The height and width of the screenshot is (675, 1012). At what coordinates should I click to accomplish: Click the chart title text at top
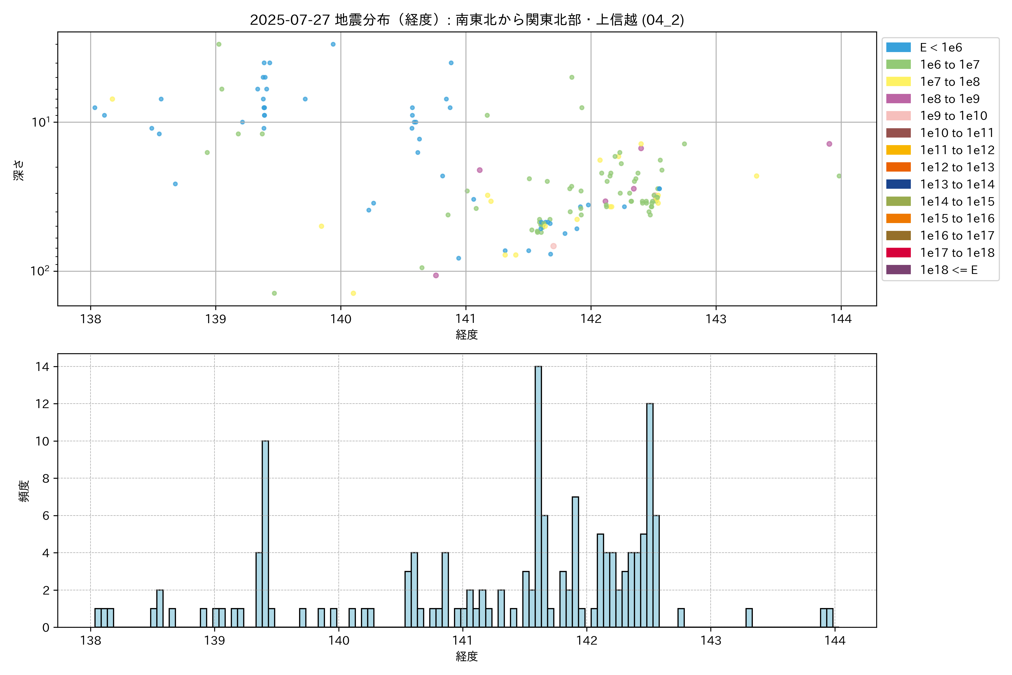467,20
